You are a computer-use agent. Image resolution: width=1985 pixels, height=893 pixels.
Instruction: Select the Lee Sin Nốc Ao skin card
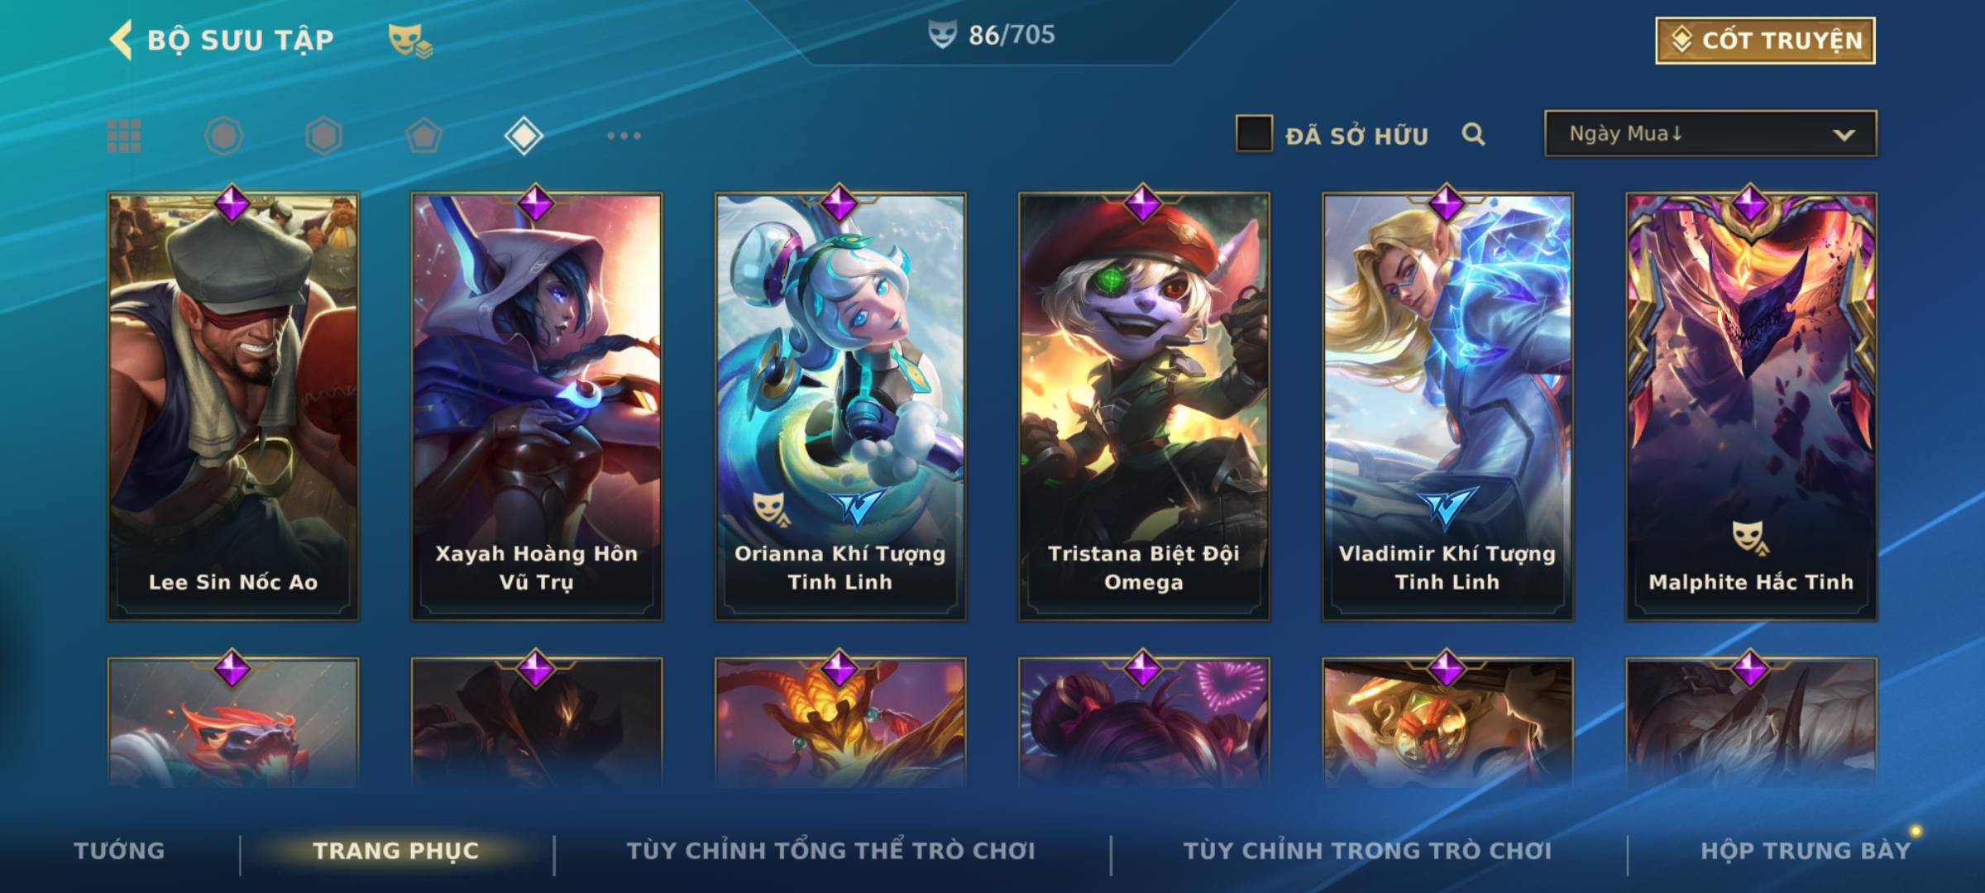tap(233, 407)
